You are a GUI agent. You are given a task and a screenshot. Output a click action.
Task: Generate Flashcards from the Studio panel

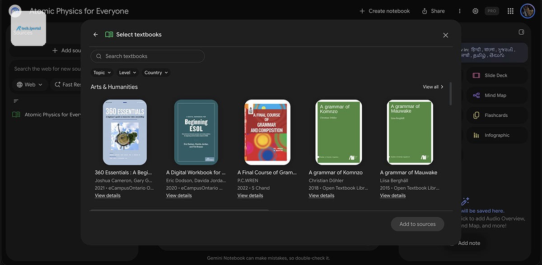[497, 115]
